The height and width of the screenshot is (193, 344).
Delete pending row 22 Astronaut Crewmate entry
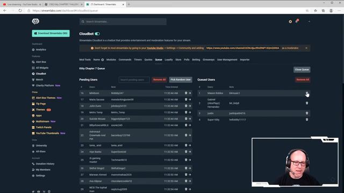coord(186,135)
